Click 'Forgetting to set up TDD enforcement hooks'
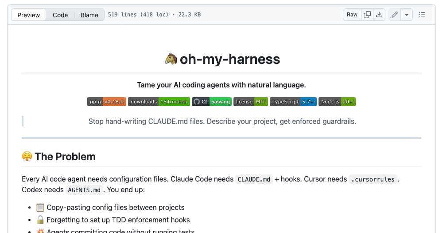This screenshot has height=233, width=443. pyautogui.click(x=118, y=220)
